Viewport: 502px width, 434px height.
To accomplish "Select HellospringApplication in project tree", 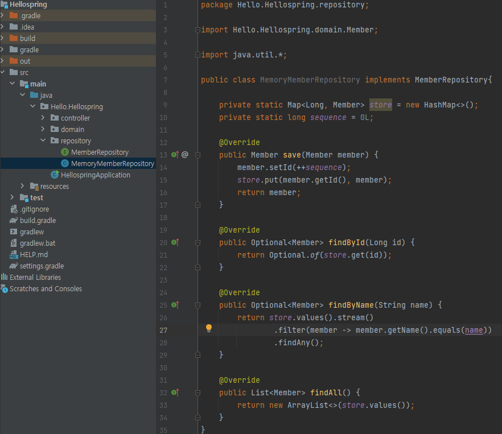I will point(96,175).
